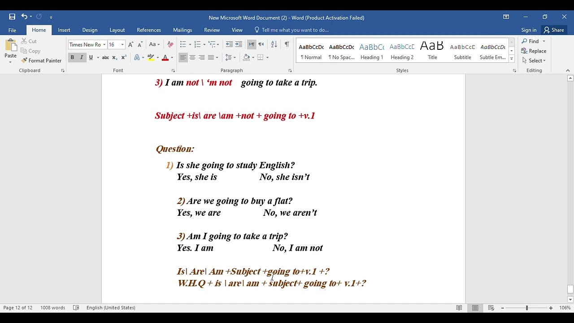The image size is (574, 323).
Task: Open Line and Paragraph Spacing dropdown
Action: 230,57
